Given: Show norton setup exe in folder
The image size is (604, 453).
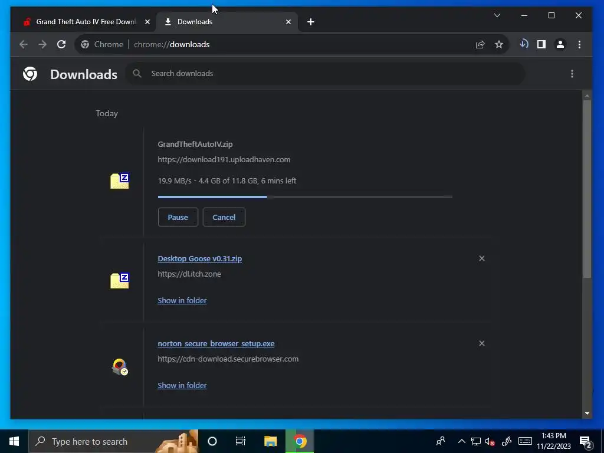Looking at the screenshot, I should click(182, 386).
